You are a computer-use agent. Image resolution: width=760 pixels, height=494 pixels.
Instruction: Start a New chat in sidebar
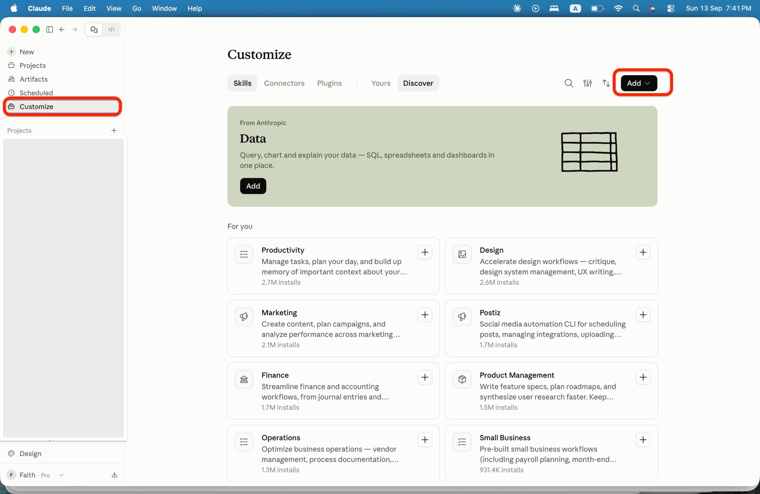[x=63, y=52]
